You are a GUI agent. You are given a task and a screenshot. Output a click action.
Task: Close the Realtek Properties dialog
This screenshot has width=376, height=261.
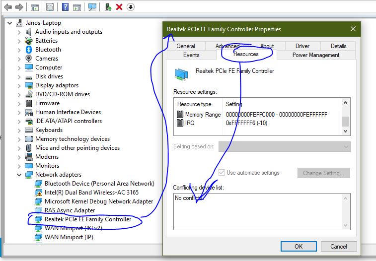[353, 29]
